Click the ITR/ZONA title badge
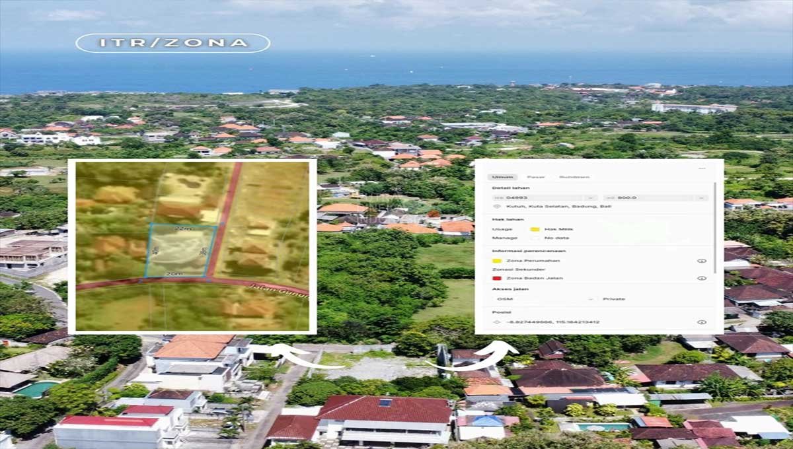 coord(173,43)
